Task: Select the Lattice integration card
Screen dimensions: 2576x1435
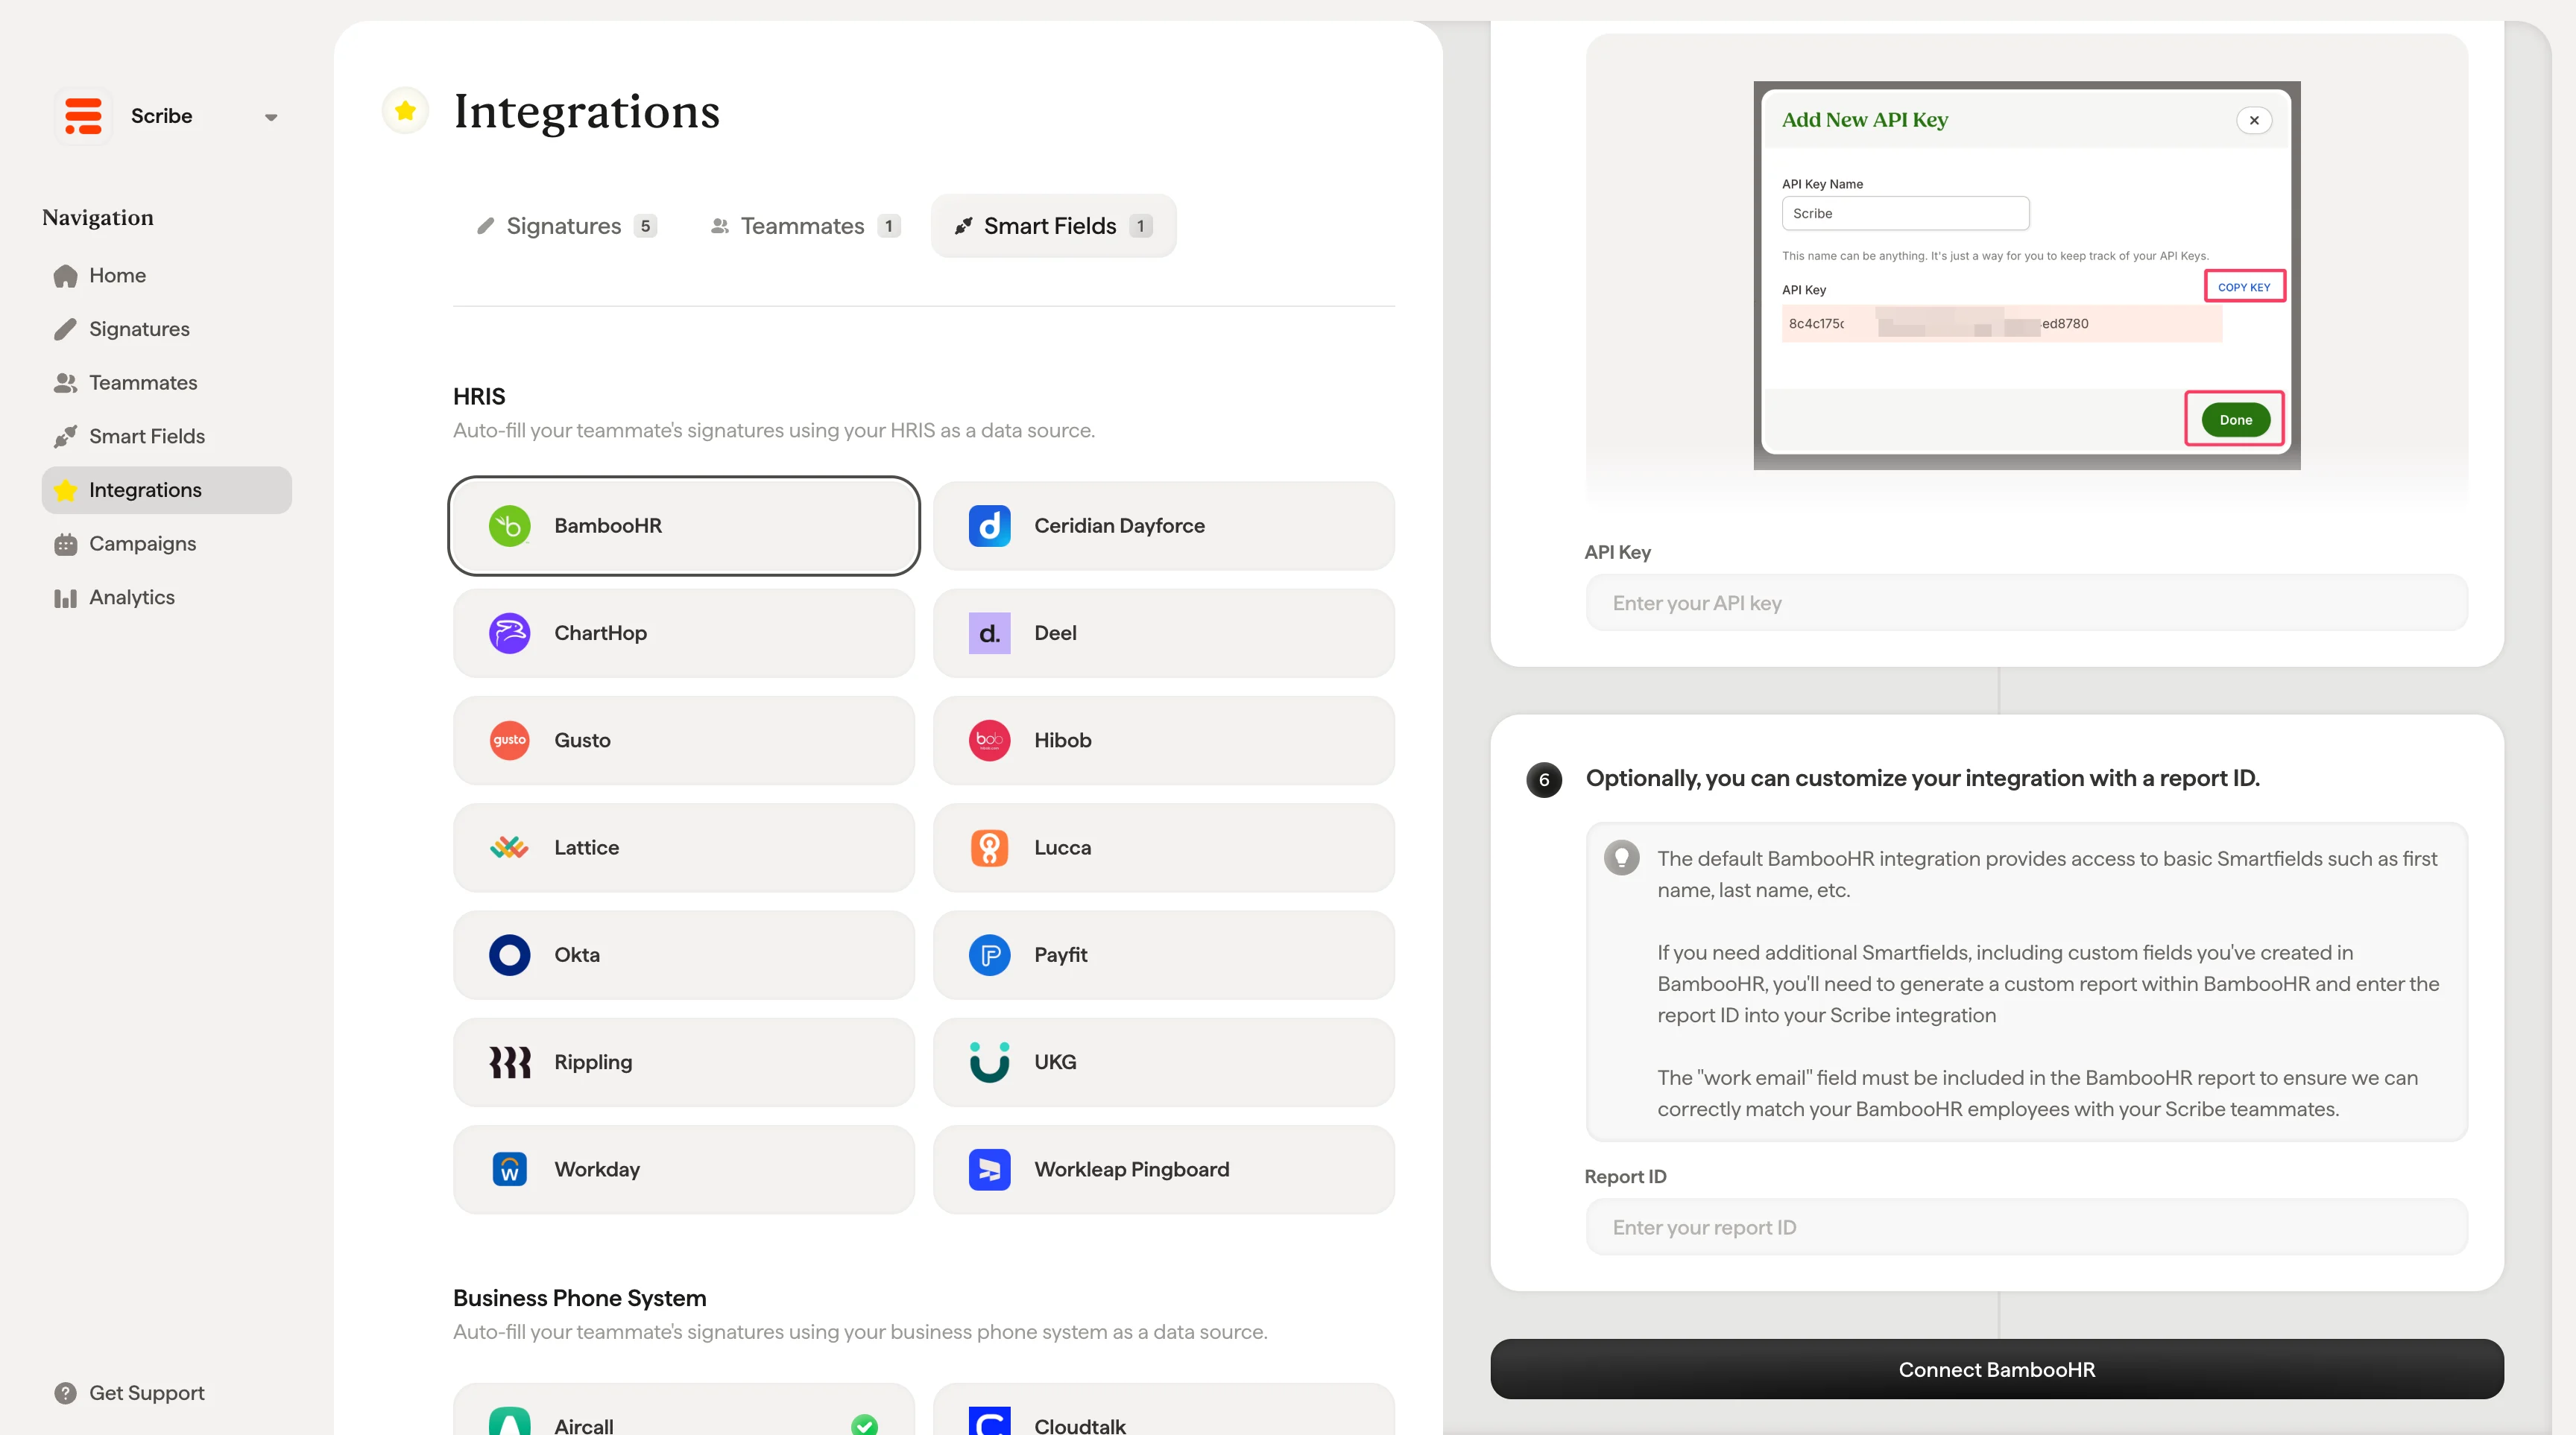Action: pos(683,847)
